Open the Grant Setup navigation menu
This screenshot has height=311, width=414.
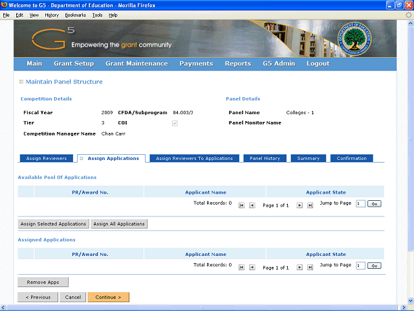(x=74, y=63)
